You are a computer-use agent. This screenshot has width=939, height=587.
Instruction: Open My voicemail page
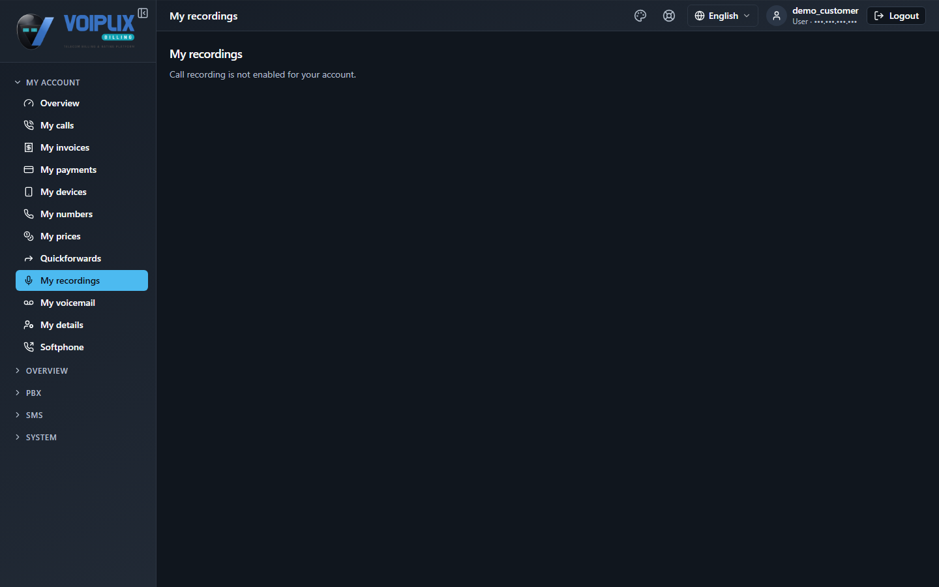coord(82,303)
